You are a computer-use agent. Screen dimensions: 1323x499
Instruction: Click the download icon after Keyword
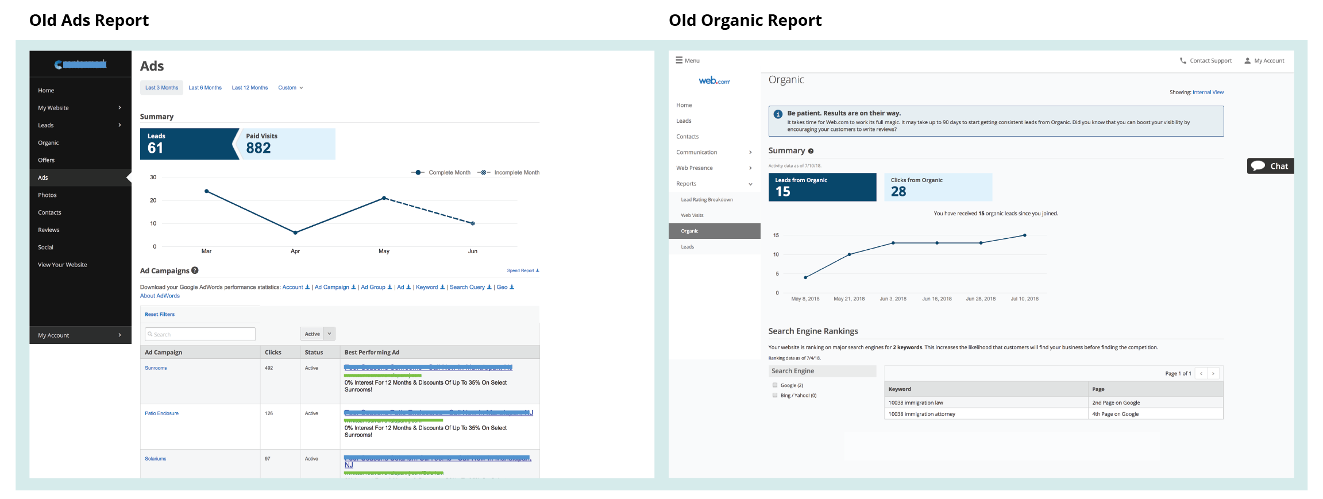point(442,287)
